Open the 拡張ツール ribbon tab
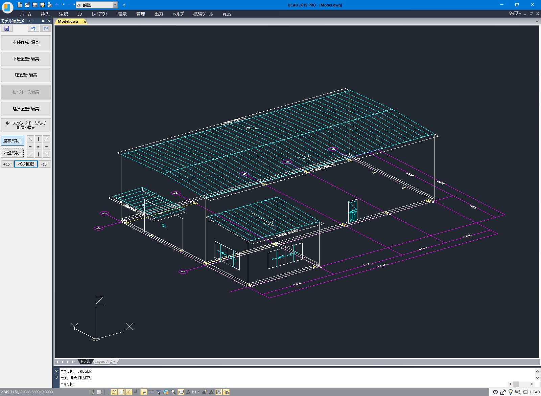This screenshot has height=396, width=541. (x=203, y=14)
